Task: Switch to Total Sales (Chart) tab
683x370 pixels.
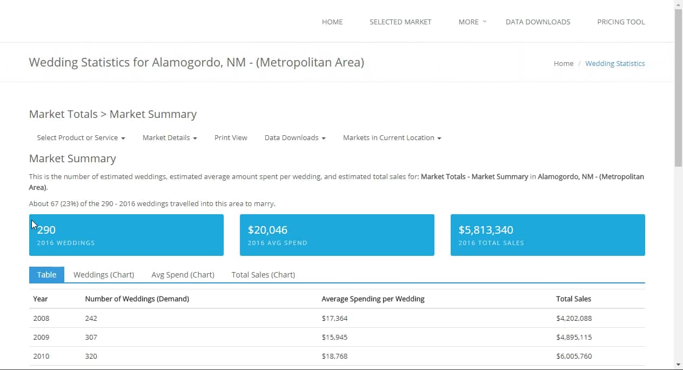Action: click(x=263, y=274)
